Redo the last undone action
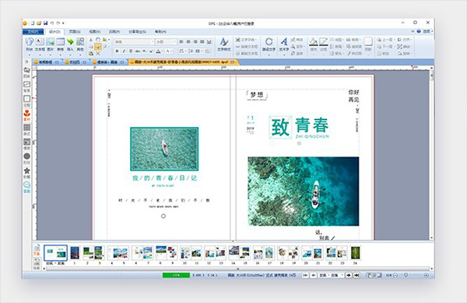467x303 pixels. [x=58, y=23]
